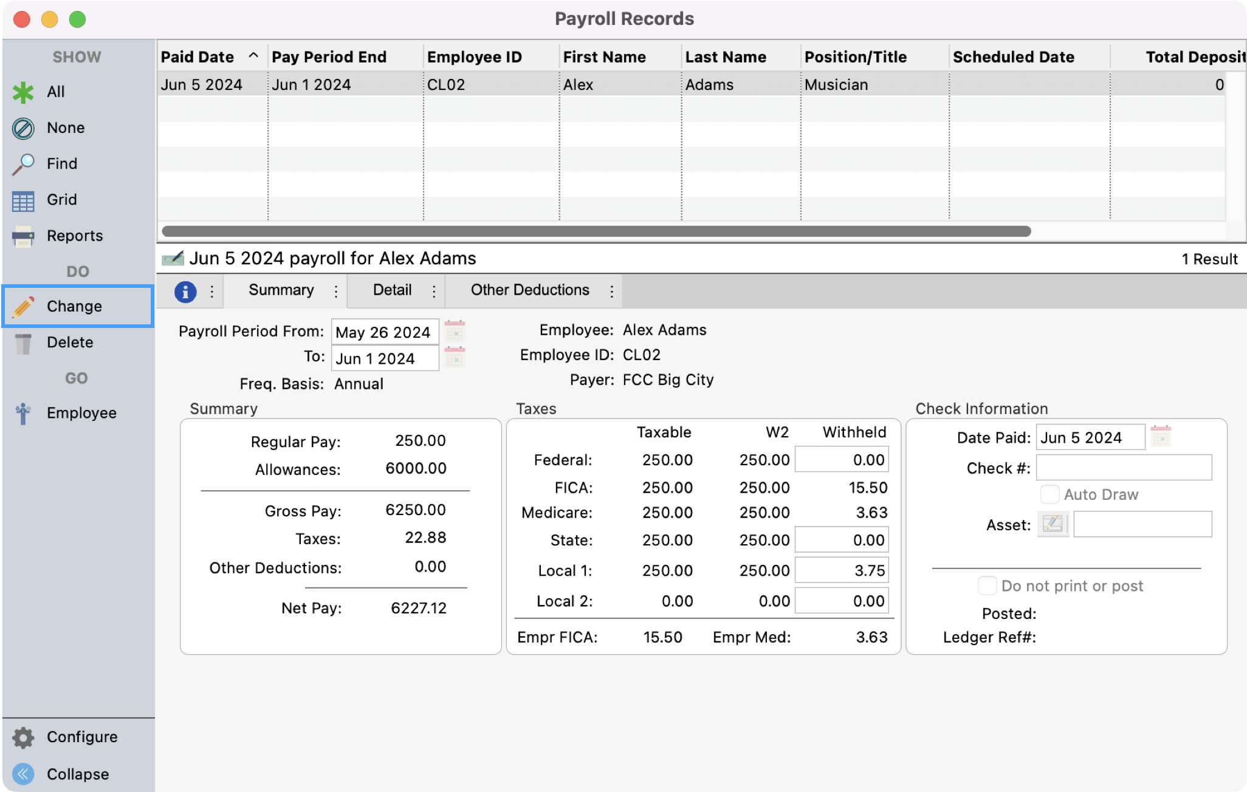1247x792 pixels.
Task: Enable the Auto Draw checkbox
Action: tap(1049, 494)
